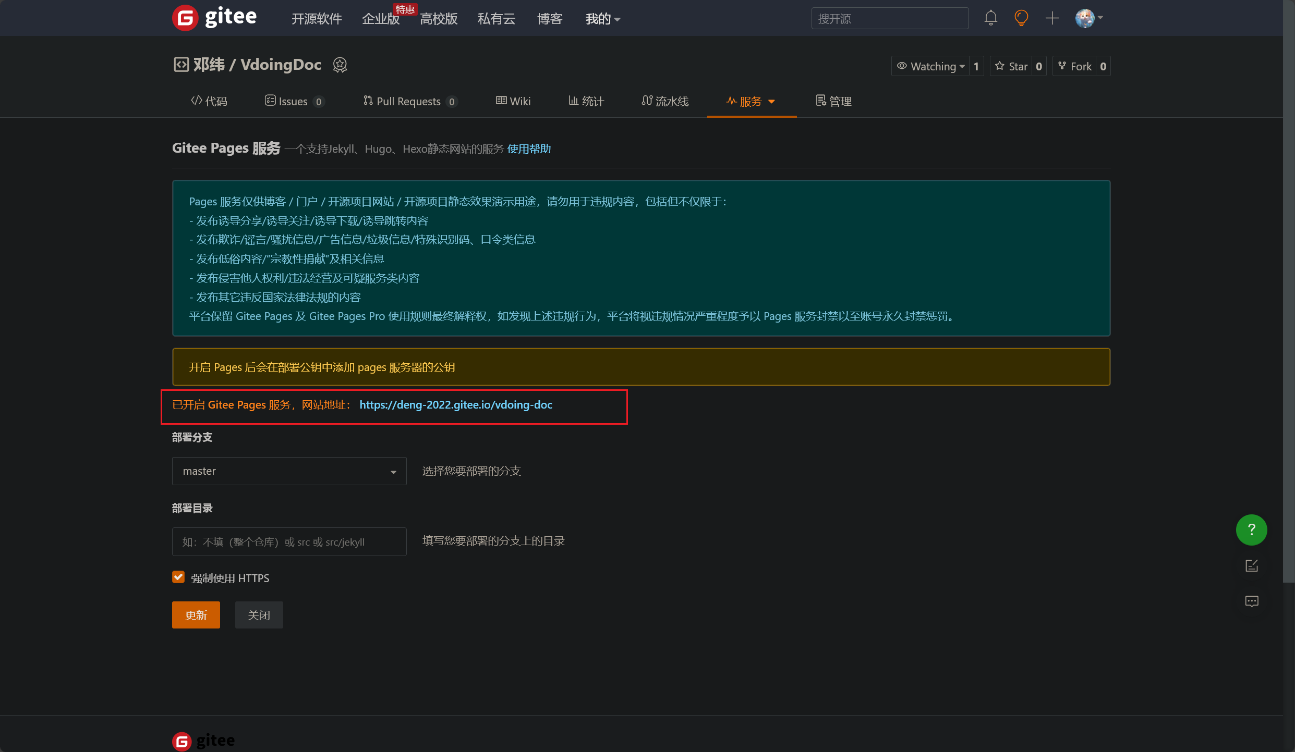Click the Fork count number
1295x752 pixels.
1103,66
